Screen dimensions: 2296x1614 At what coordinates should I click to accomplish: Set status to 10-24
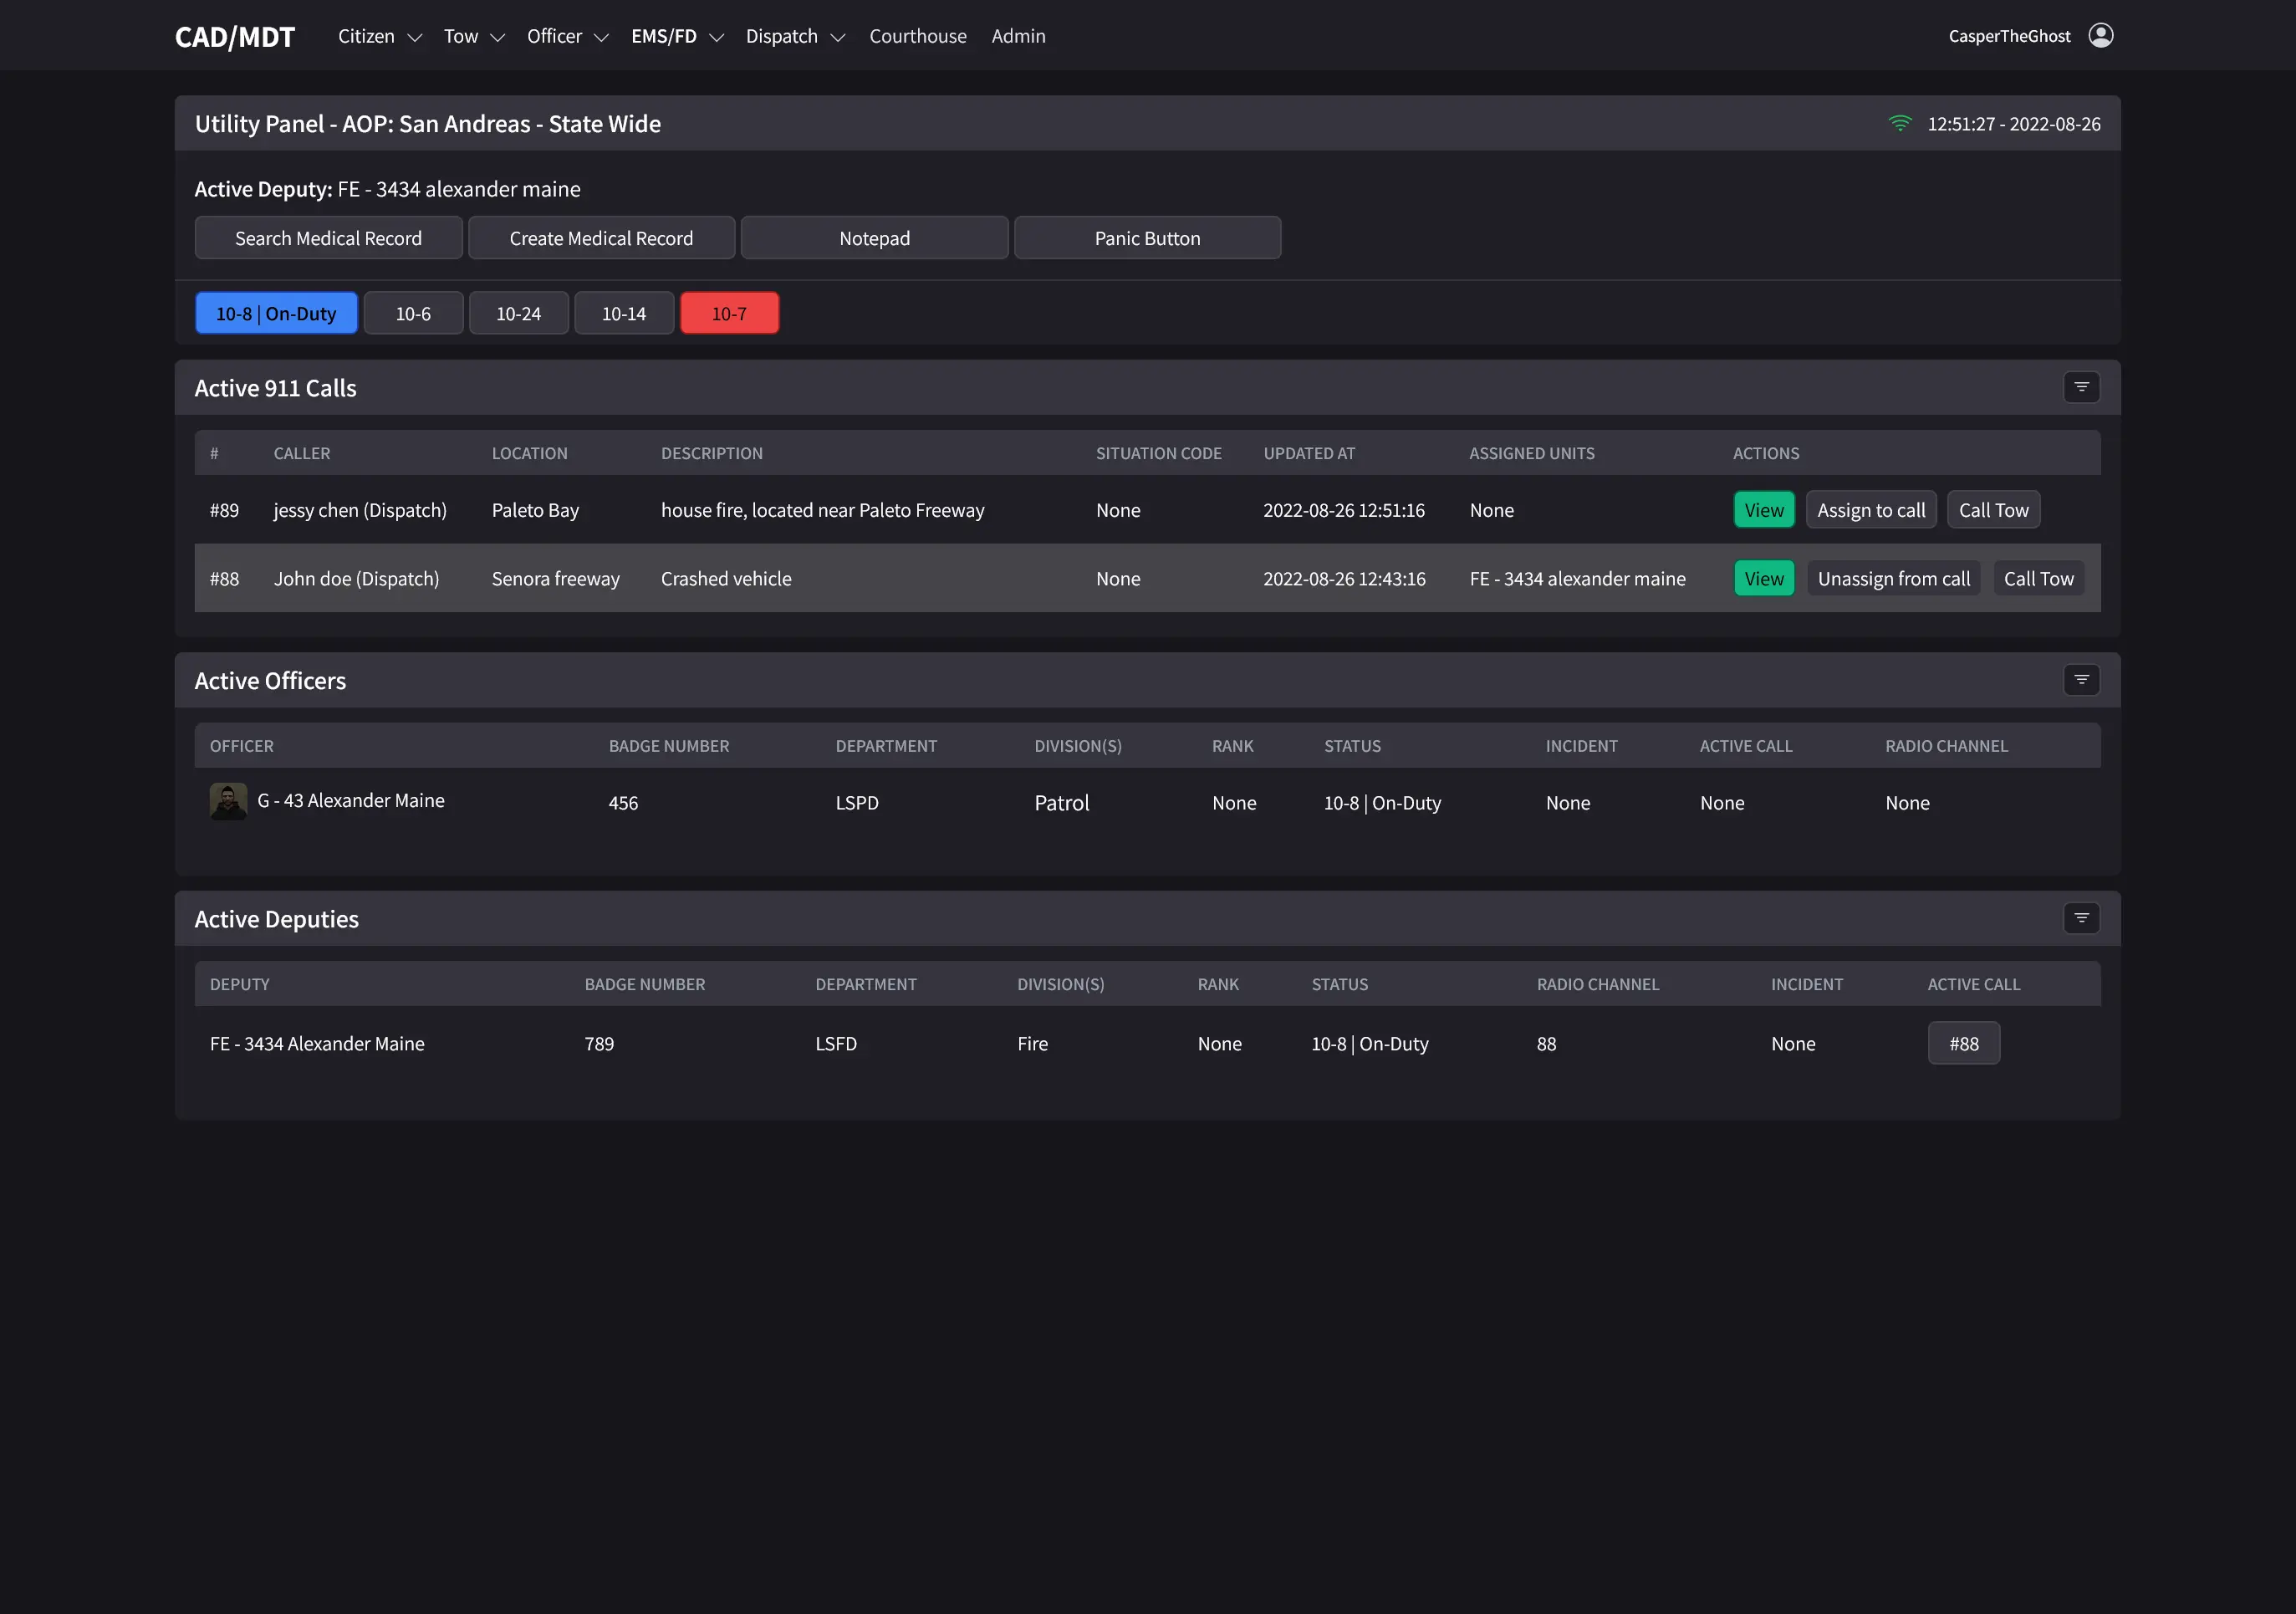(x=518, y=313)
